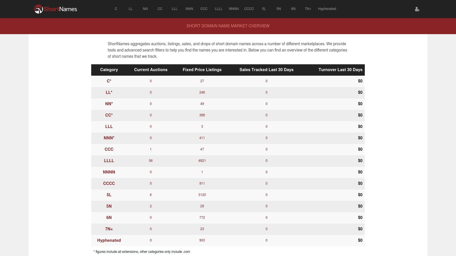Click the LLLL row category label
Image resolution: width=456 pixels, height=256 pixels.
109,161
